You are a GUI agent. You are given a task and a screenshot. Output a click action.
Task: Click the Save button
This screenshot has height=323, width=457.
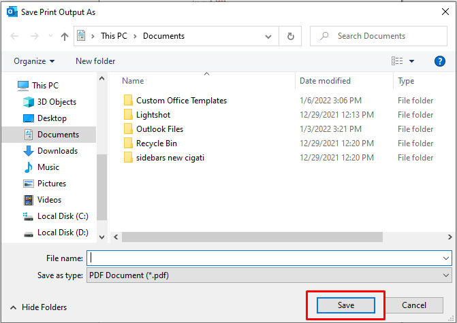tap(346, 305)
